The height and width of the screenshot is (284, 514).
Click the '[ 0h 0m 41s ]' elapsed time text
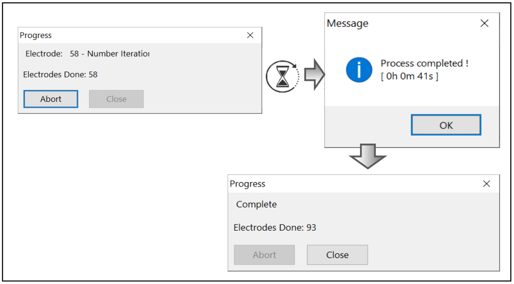(409, 77)
